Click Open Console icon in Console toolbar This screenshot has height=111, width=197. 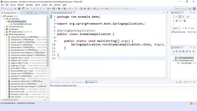tap(185, 82)
